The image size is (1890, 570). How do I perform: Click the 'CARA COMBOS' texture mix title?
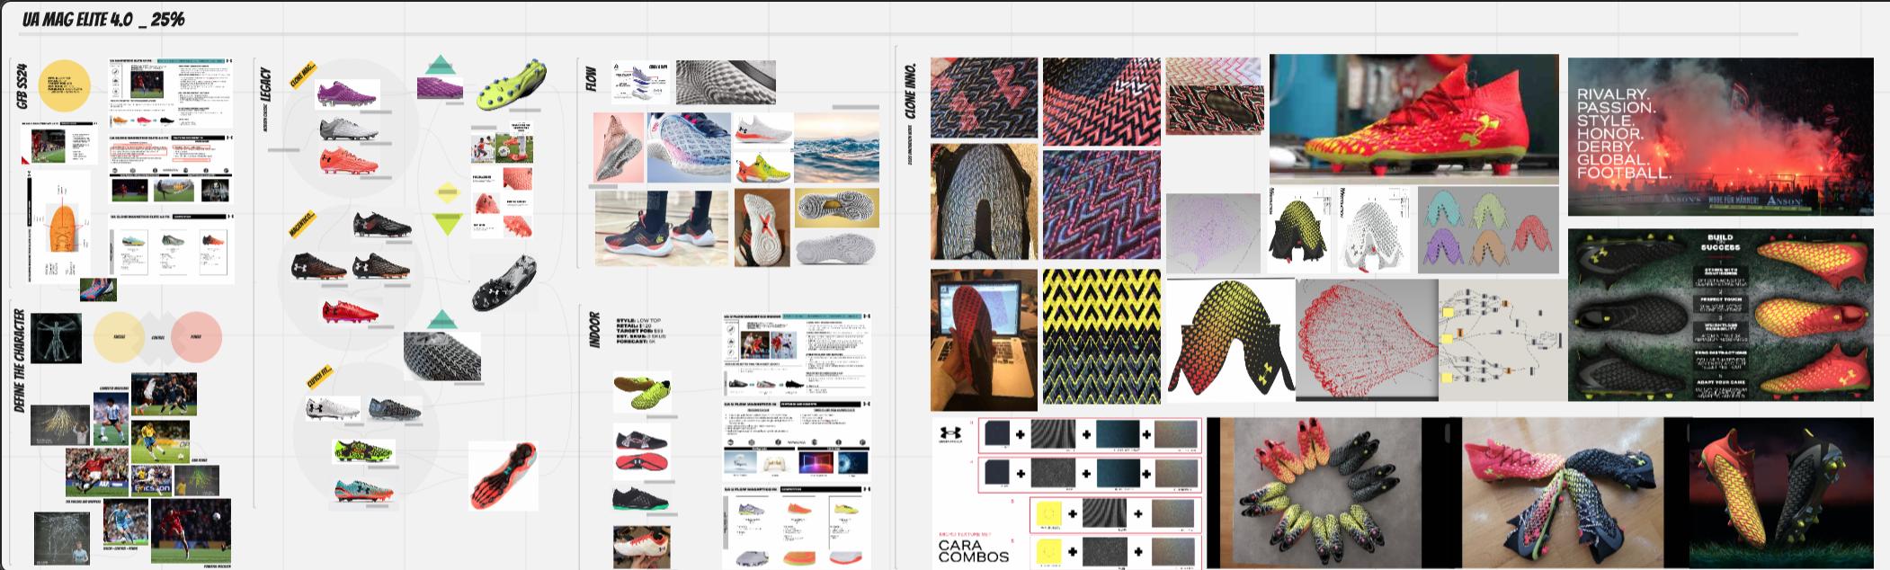(x=973, y=551)
